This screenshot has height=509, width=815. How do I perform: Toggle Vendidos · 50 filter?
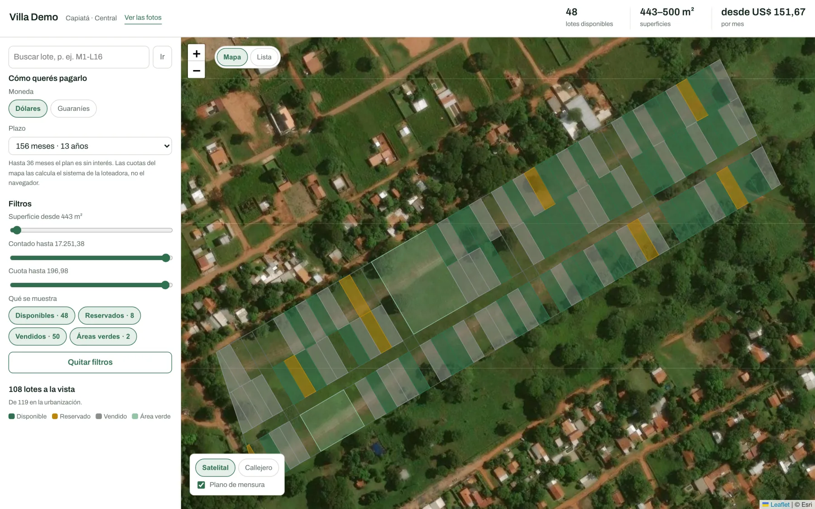click(38, 337)
